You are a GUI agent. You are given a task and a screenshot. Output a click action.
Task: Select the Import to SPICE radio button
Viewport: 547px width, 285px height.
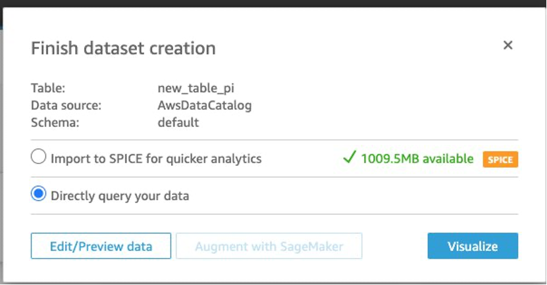tap(39, 158)
